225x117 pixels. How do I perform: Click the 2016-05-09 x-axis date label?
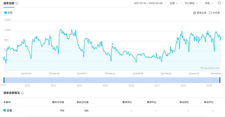tap(138, 74)
